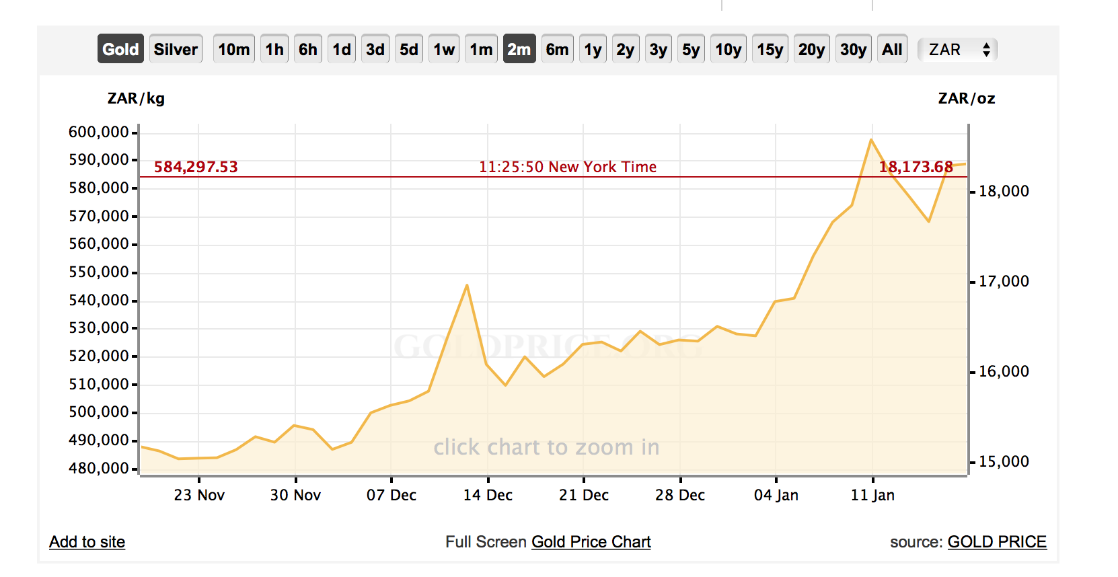Open the Full Screen Gold Price Chart link

pyautogui.click(x=591, y=542)
